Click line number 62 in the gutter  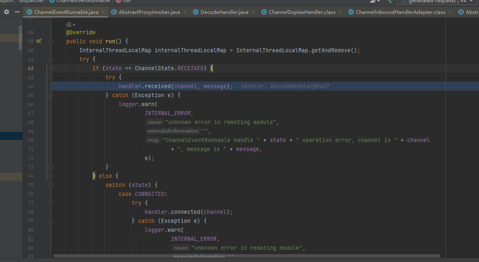tap(31, 68)
